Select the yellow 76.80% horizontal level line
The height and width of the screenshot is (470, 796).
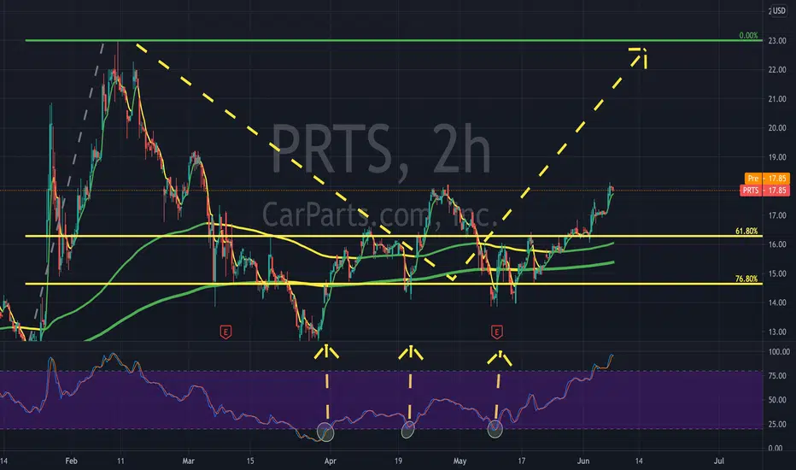[394, 284]
